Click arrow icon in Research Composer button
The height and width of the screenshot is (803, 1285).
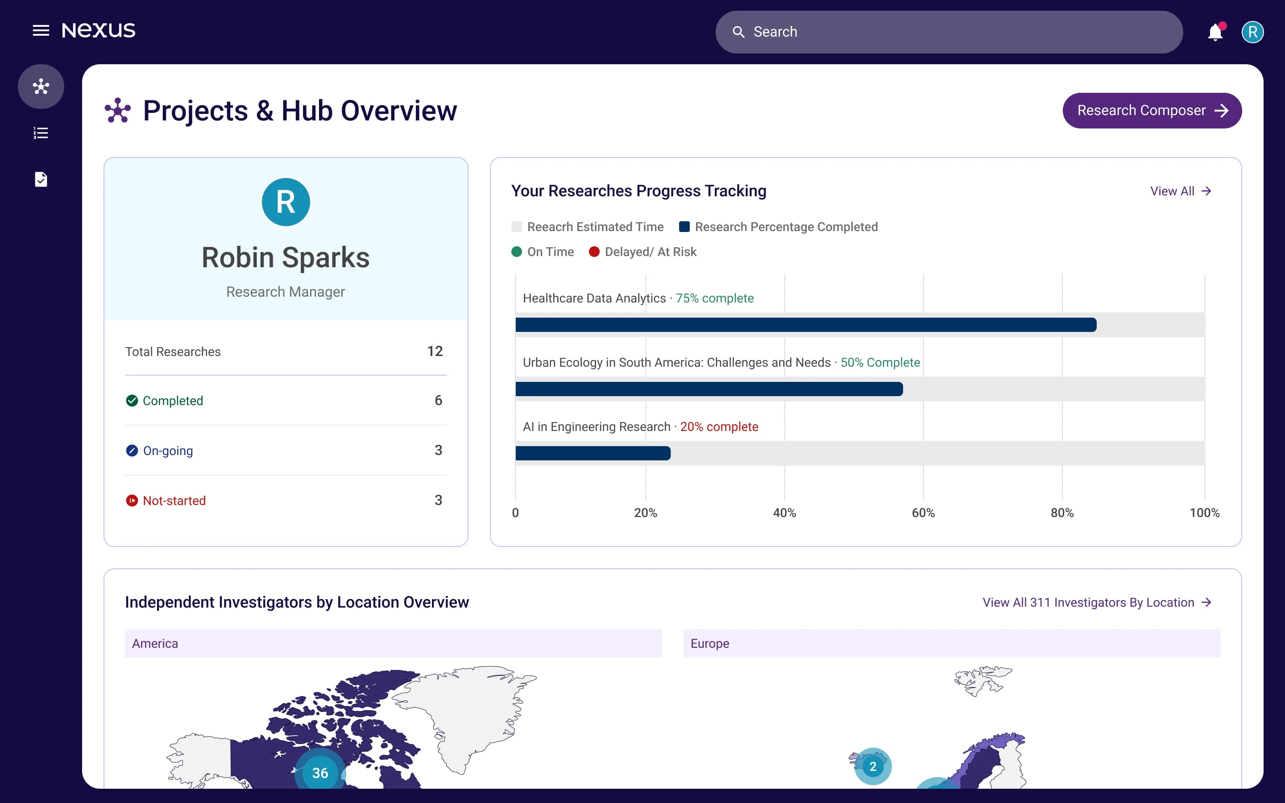pos(1221,111)
